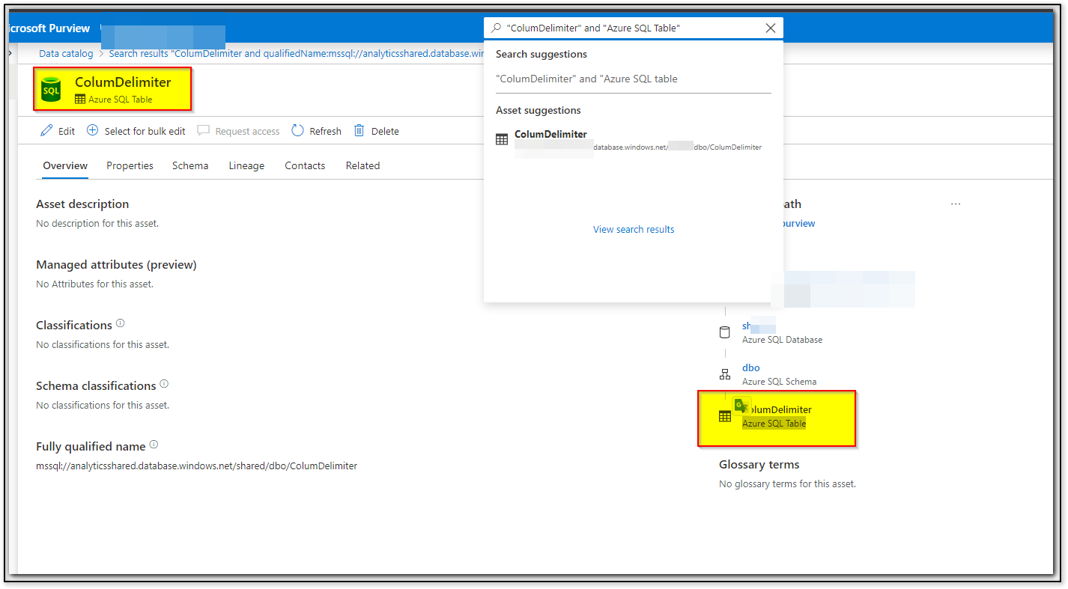Open the Contacts tab
Image resolution: width=1068 pixels, height=589 pixels.
coord(305,165)
